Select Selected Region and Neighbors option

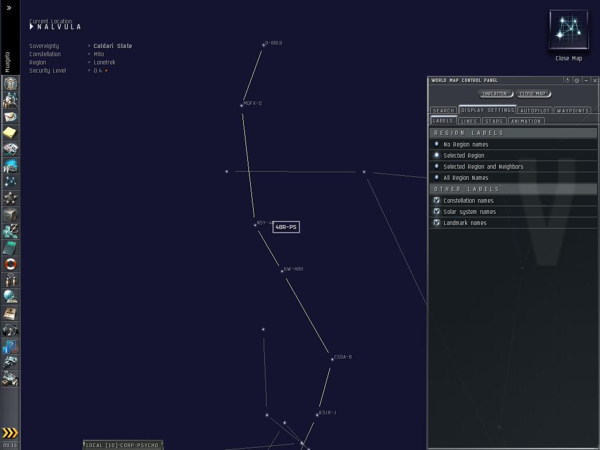click(x=437, y=166)
